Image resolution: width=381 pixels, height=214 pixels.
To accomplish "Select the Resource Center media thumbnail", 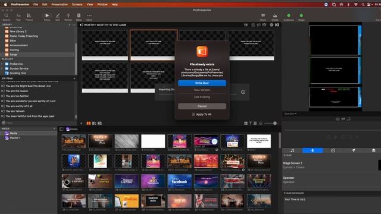I will 127,181.
